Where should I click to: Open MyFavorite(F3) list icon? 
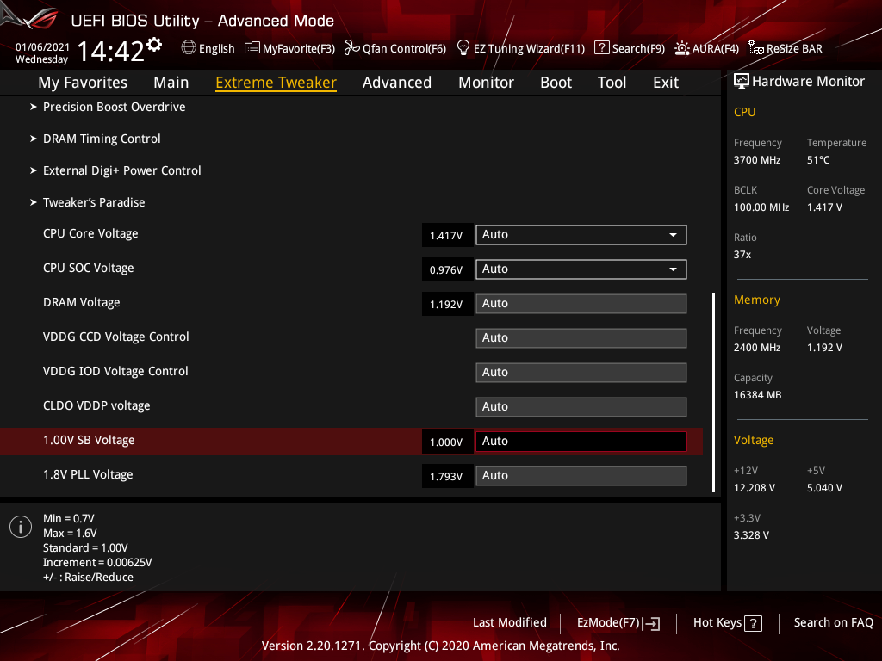coord(252,48)
